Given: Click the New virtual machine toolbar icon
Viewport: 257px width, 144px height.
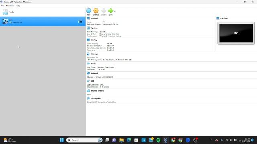Looking at the screenshot, I should (x=89, y=11).
